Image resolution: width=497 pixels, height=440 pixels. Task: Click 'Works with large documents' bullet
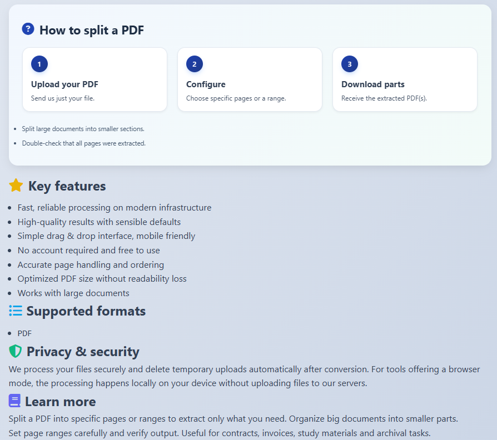(x=73, y=293)
